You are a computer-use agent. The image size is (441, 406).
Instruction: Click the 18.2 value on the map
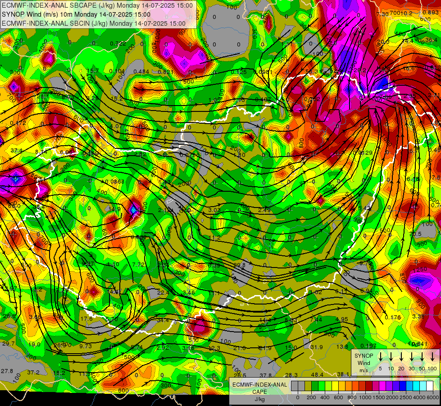tap(59, 373)
